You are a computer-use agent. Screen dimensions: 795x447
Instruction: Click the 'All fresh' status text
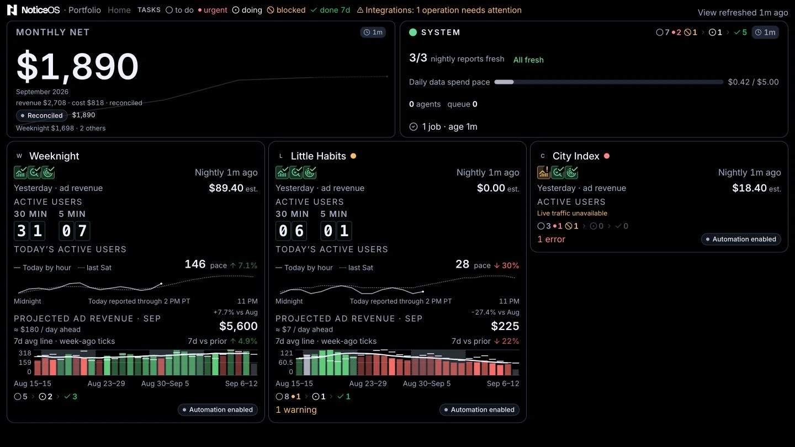528,60
